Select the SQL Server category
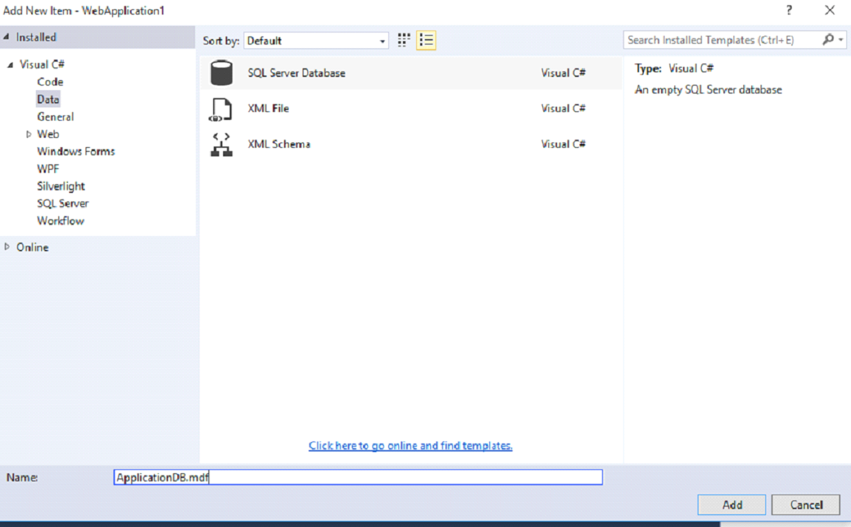 tap(62, 203)
